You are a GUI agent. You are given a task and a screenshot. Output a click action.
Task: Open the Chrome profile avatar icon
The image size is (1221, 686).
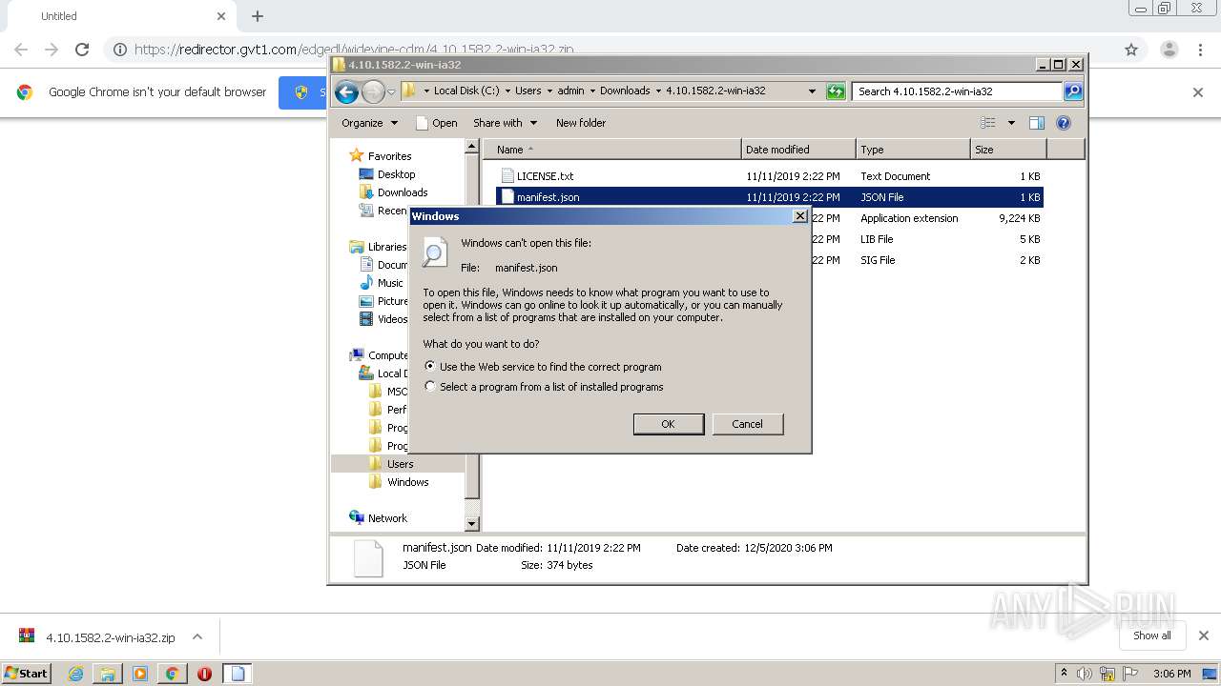coord(1169,50)
